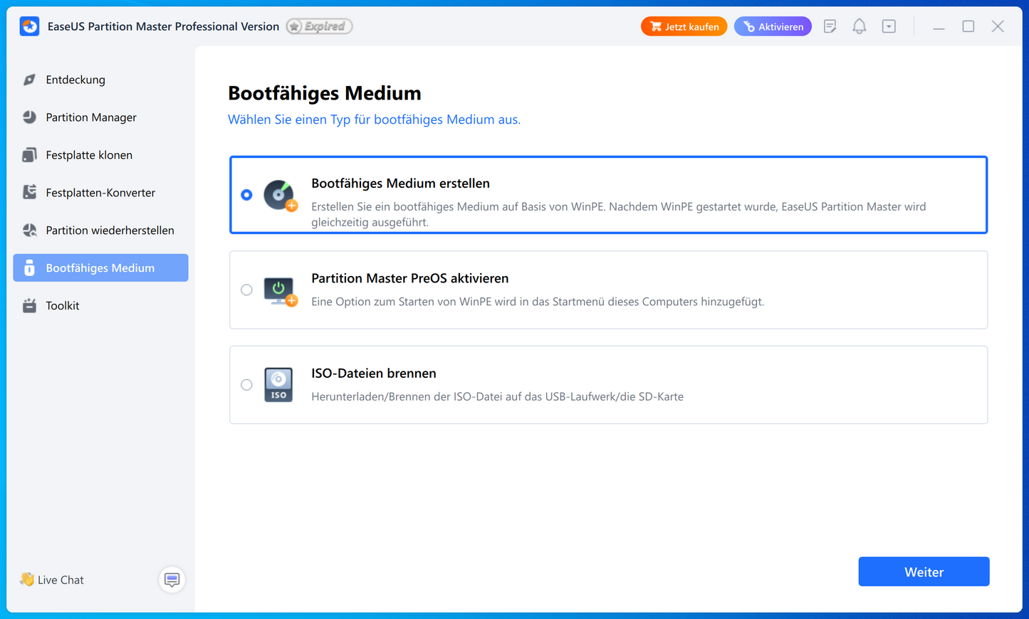
Task: Click the Herunterladen/Brennen der ISO-Datei description
Action: click(497, 396)
